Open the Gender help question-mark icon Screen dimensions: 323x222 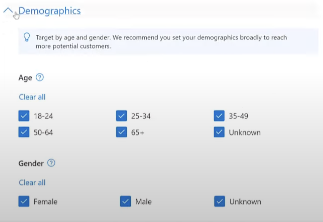pos(51,163)
